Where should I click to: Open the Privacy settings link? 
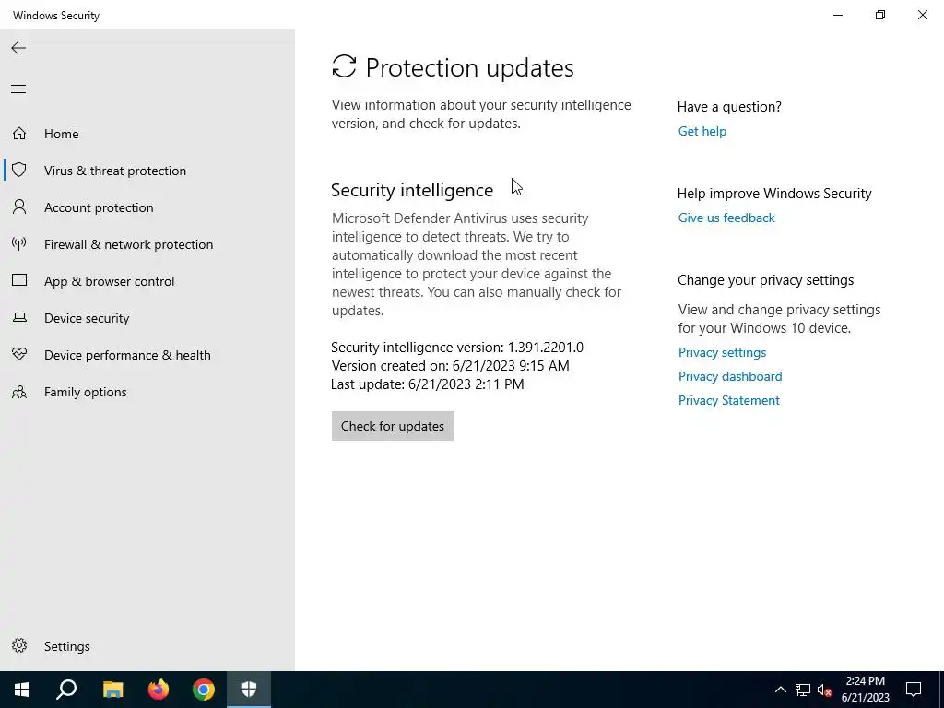click(722, 352)
